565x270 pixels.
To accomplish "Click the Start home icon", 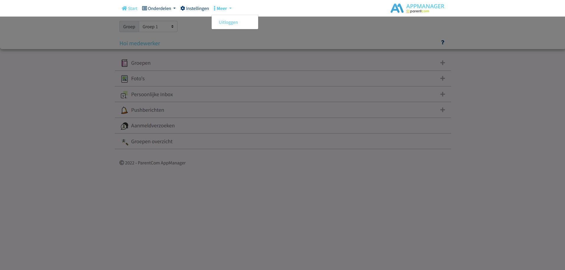I will (124, 8).
